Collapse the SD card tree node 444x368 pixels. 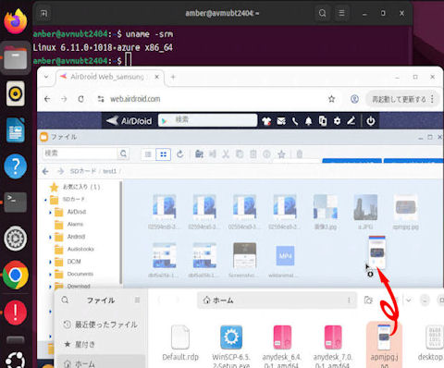click(x=45, y=200)
